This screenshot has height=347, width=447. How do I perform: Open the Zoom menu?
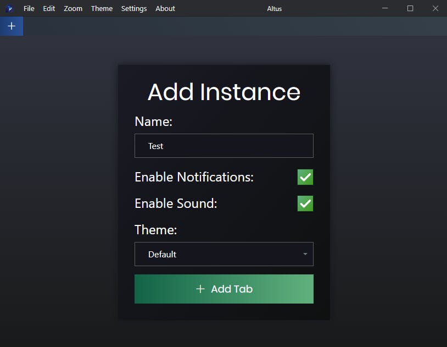73,9
